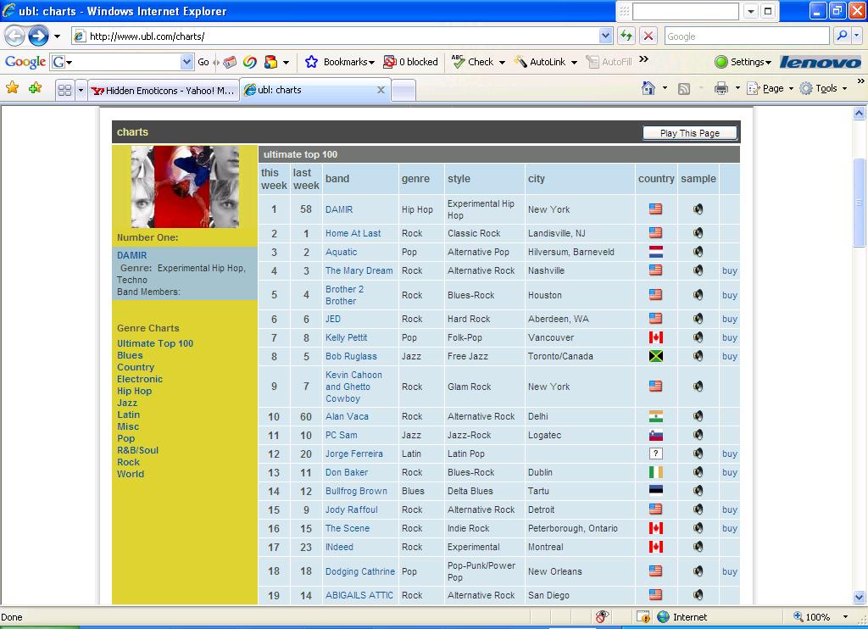Click the Internet zone globe in status bar
868x629 pixels.
pyautogui.click(x=663, y=616)
